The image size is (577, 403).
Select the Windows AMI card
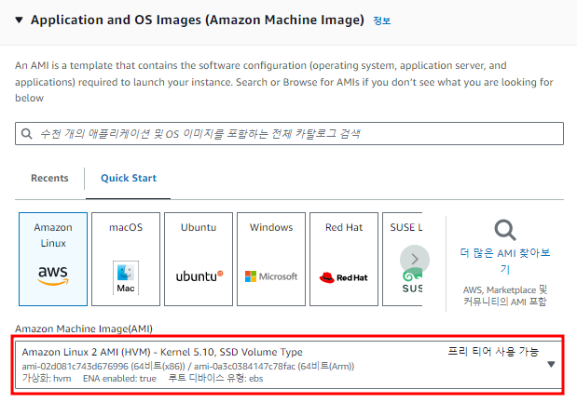click(x=271, y=259)
